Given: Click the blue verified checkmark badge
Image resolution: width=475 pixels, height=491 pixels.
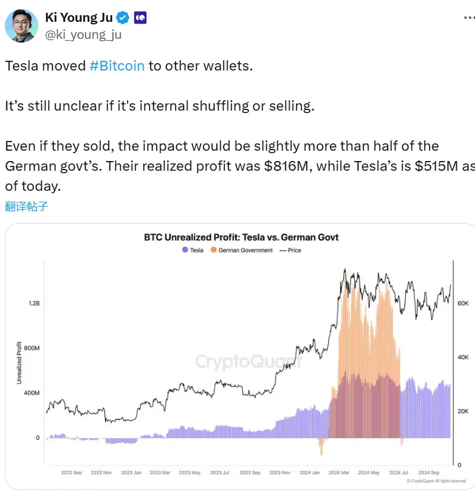Looking at the screenshot, I should 123,17.
